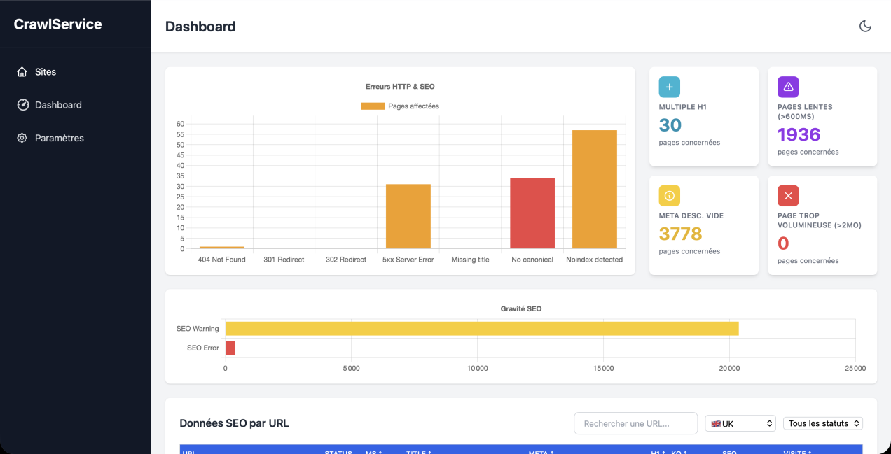Expand the Tous les statuts filter
Viewport: 891px width, 454px height.
pos(822,423)
